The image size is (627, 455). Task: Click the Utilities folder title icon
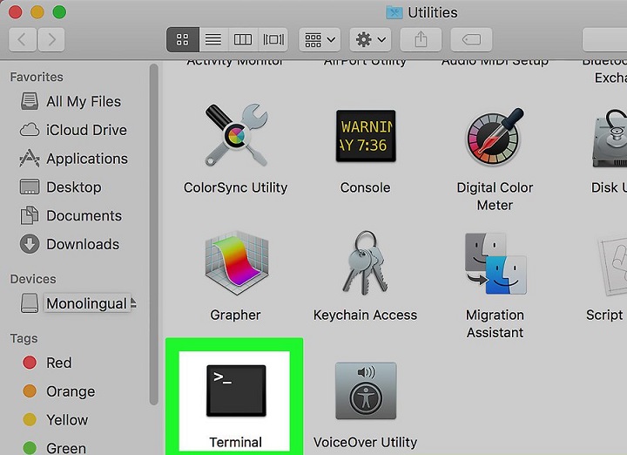point(394,12)
